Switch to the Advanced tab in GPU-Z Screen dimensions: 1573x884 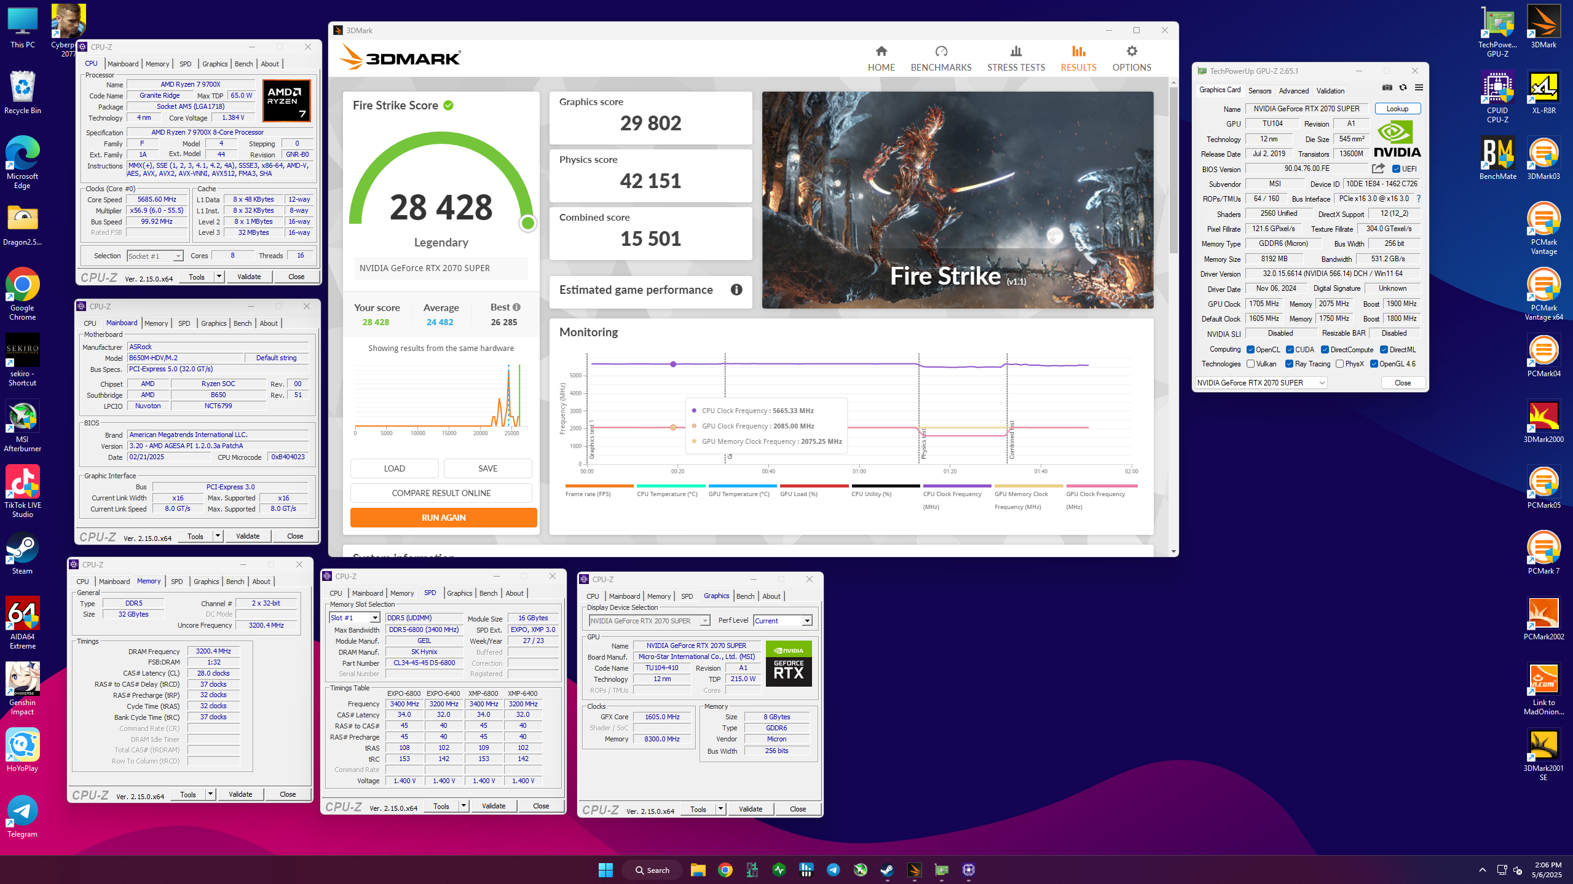pos(1293,91)
